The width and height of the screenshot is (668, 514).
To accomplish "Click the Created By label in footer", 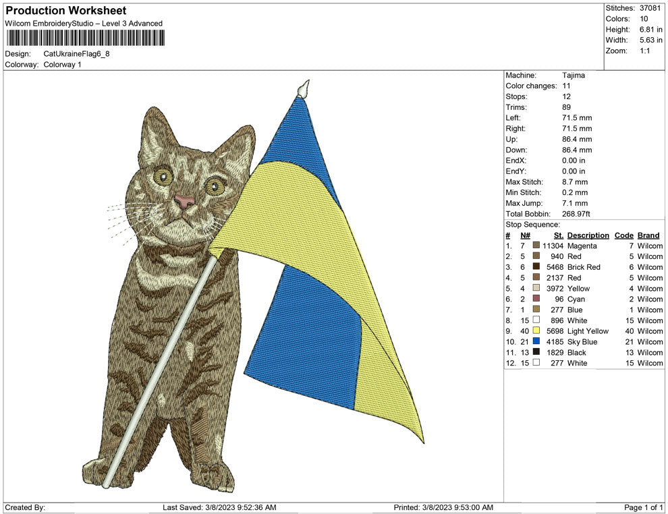I will pyautogui.click(x=25, y=507).
